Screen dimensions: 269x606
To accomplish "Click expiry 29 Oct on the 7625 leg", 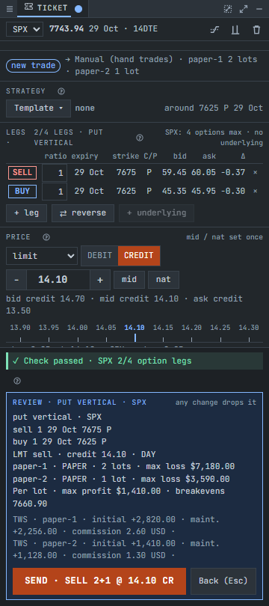I will coord(89,192).
